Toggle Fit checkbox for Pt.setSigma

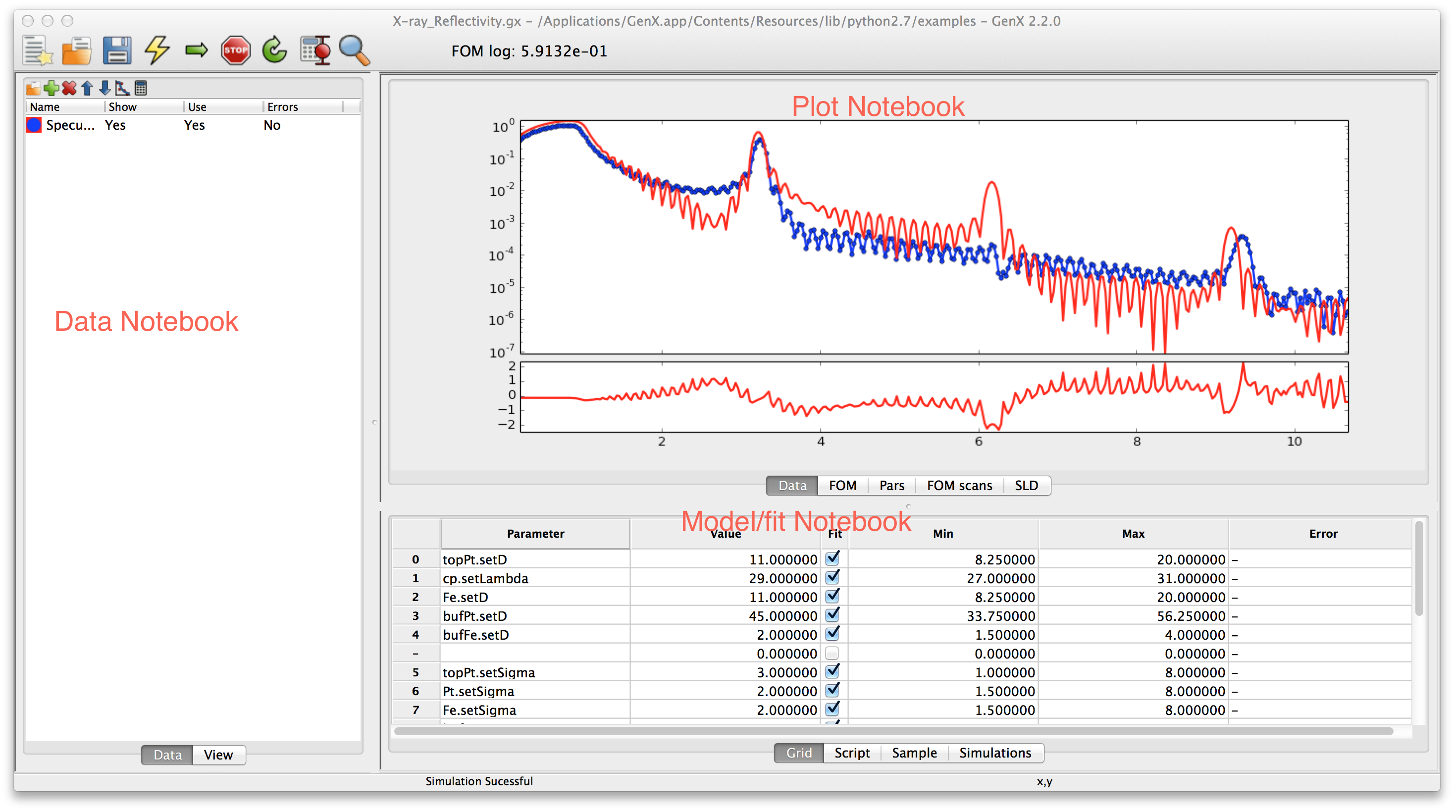[832, 690]
